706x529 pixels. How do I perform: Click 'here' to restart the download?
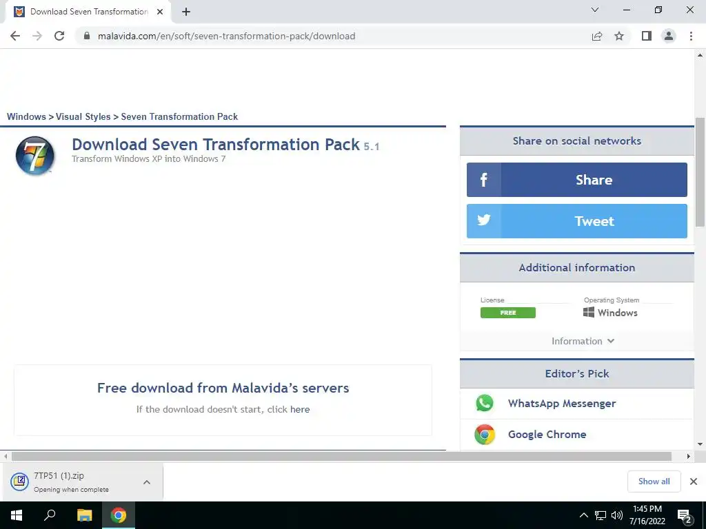pos(300,409)
